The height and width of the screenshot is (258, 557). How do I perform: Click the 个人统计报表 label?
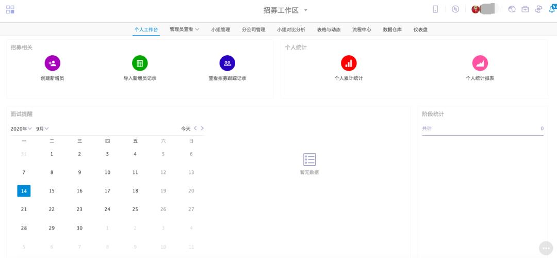click(480, 78)
